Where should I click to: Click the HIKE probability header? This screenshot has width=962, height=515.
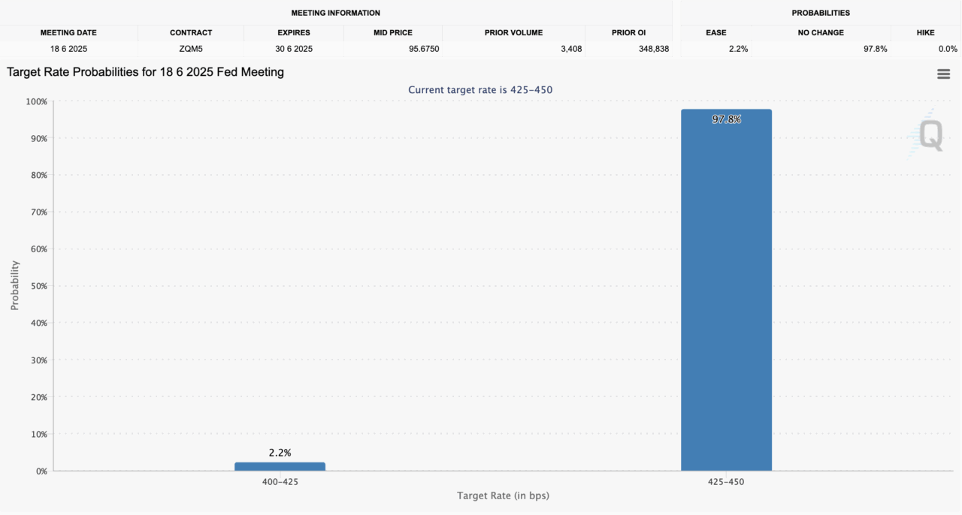click(926, 32)
